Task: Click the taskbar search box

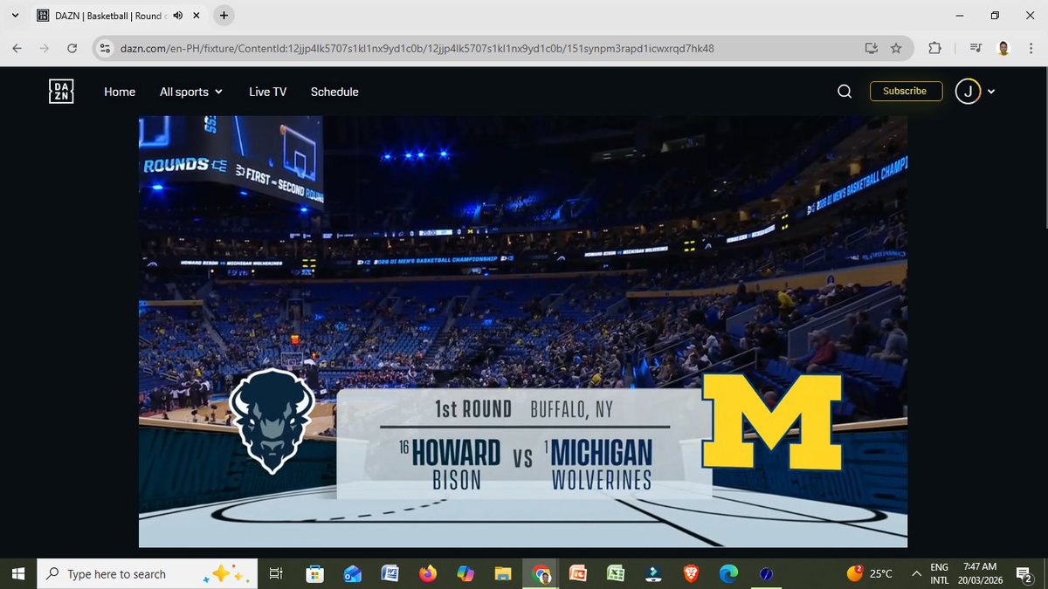Action: tap(147, 573)
